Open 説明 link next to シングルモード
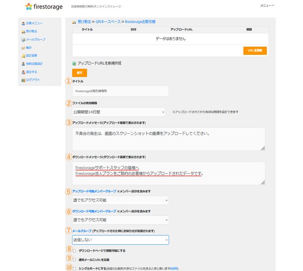This screenshot has width=303, height=271. tap(174, 269)
